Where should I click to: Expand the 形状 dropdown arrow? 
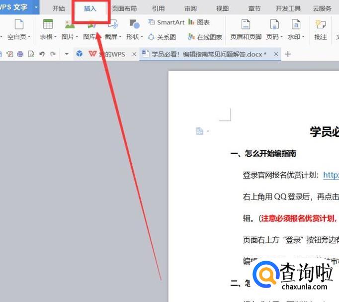tap(142, 36)
